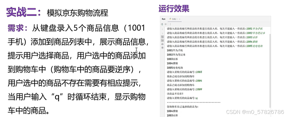This screenshot has height=117, width=285.
Task: Click the trash clear-all icon in console gutter
Action: (162, 48)
